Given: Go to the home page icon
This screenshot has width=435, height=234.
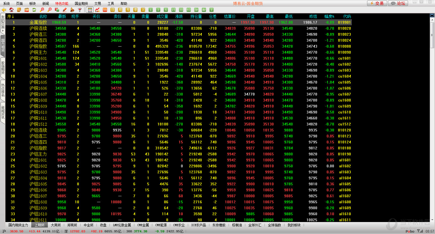Looking at the screenshot, I should pos(11,10).
